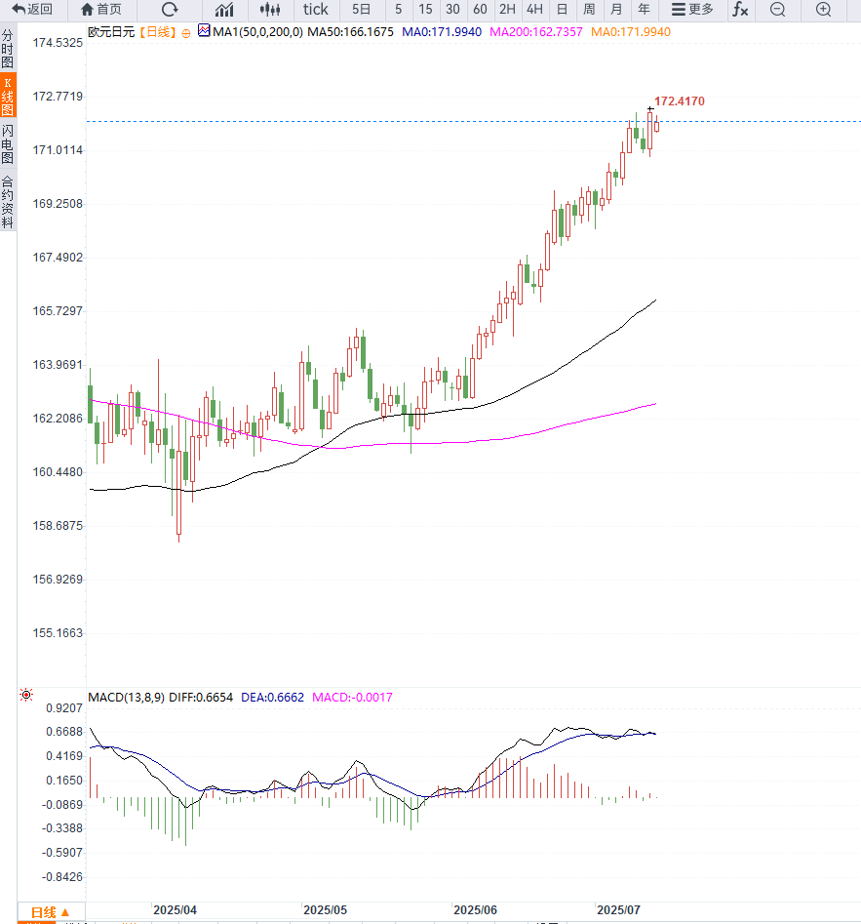
Task: Open the 日线 period dropdown at bottom
Action: coord(51,912)
